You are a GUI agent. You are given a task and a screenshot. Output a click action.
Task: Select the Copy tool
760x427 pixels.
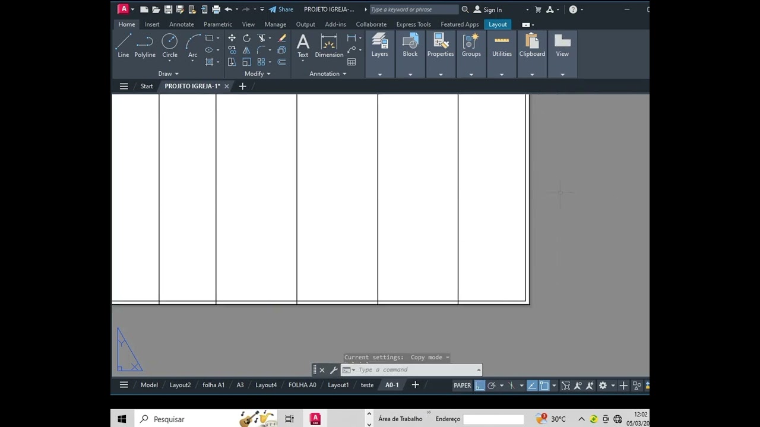point(232,50)
